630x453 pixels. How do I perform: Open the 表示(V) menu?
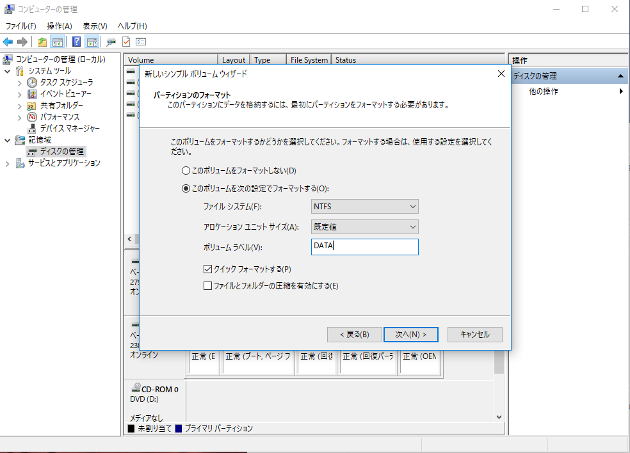(95, 26)
